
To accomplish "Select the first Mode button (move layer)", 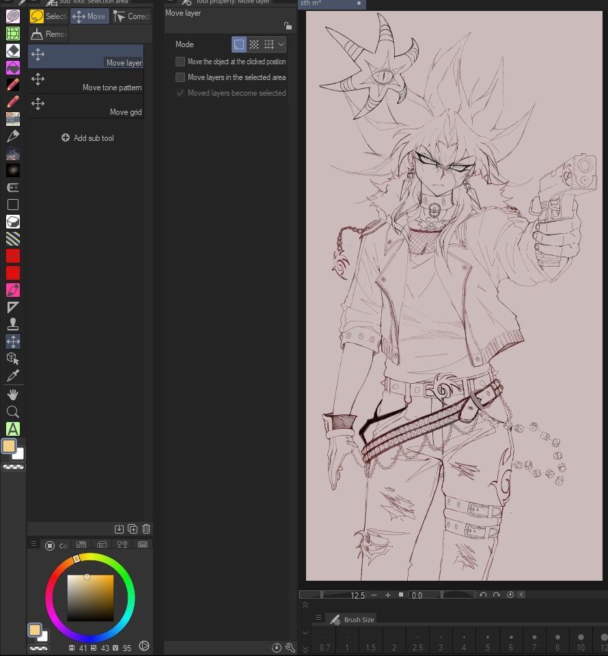I will click(x=239, y=44).
